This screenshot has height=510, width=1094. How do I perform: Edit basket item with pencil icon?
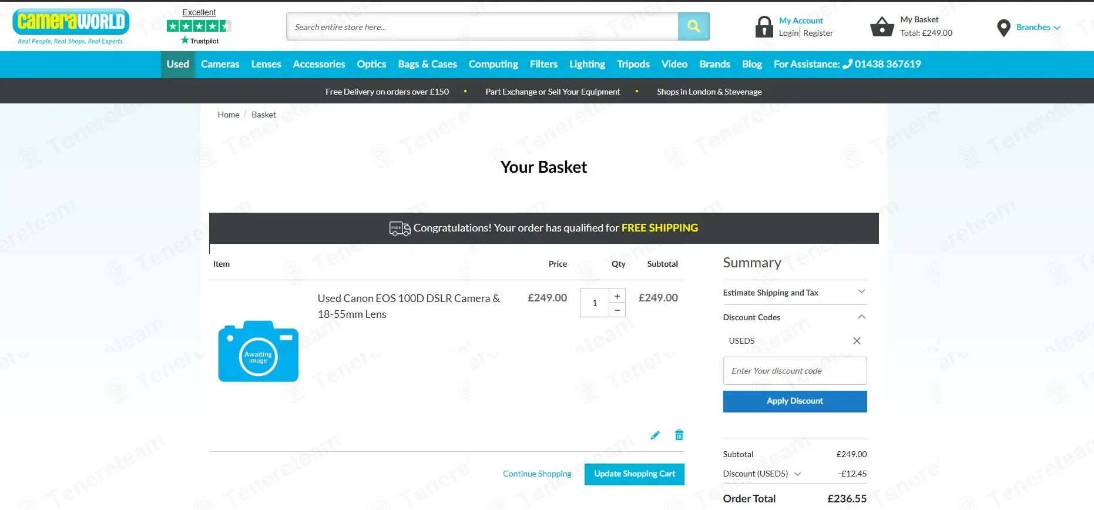click(x=655, y=435)
